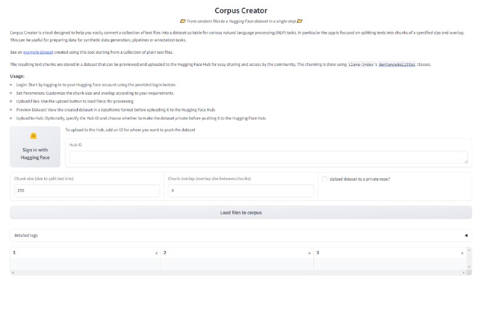Focus the Hub ID text field
The image size is (484, 320).
point(269,157)
